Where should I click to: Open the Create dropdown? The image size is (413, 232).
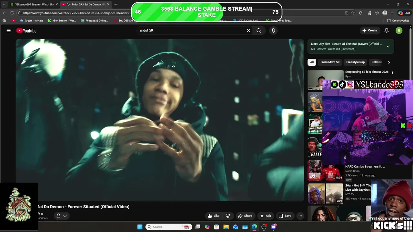370,31
